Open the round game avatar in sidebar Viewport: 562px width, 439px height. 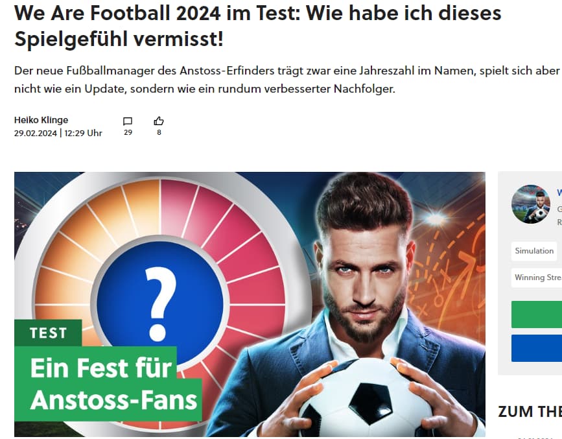click(530, 204)
